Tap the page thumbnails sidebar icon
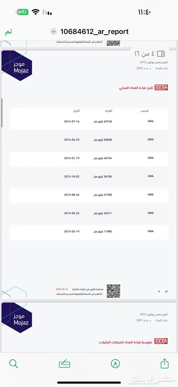This screenshot has height=387, width=178. coord(161,54)
